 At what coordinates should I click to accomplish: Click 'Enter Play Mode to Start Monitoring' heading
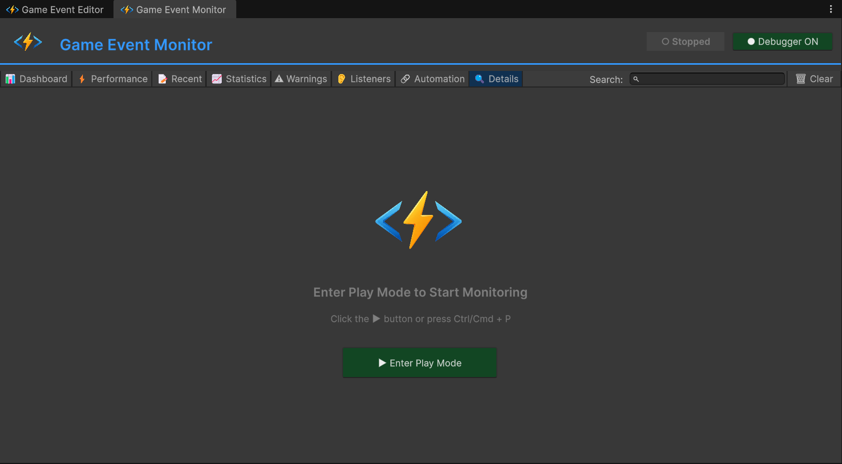[x=420, y=292]
